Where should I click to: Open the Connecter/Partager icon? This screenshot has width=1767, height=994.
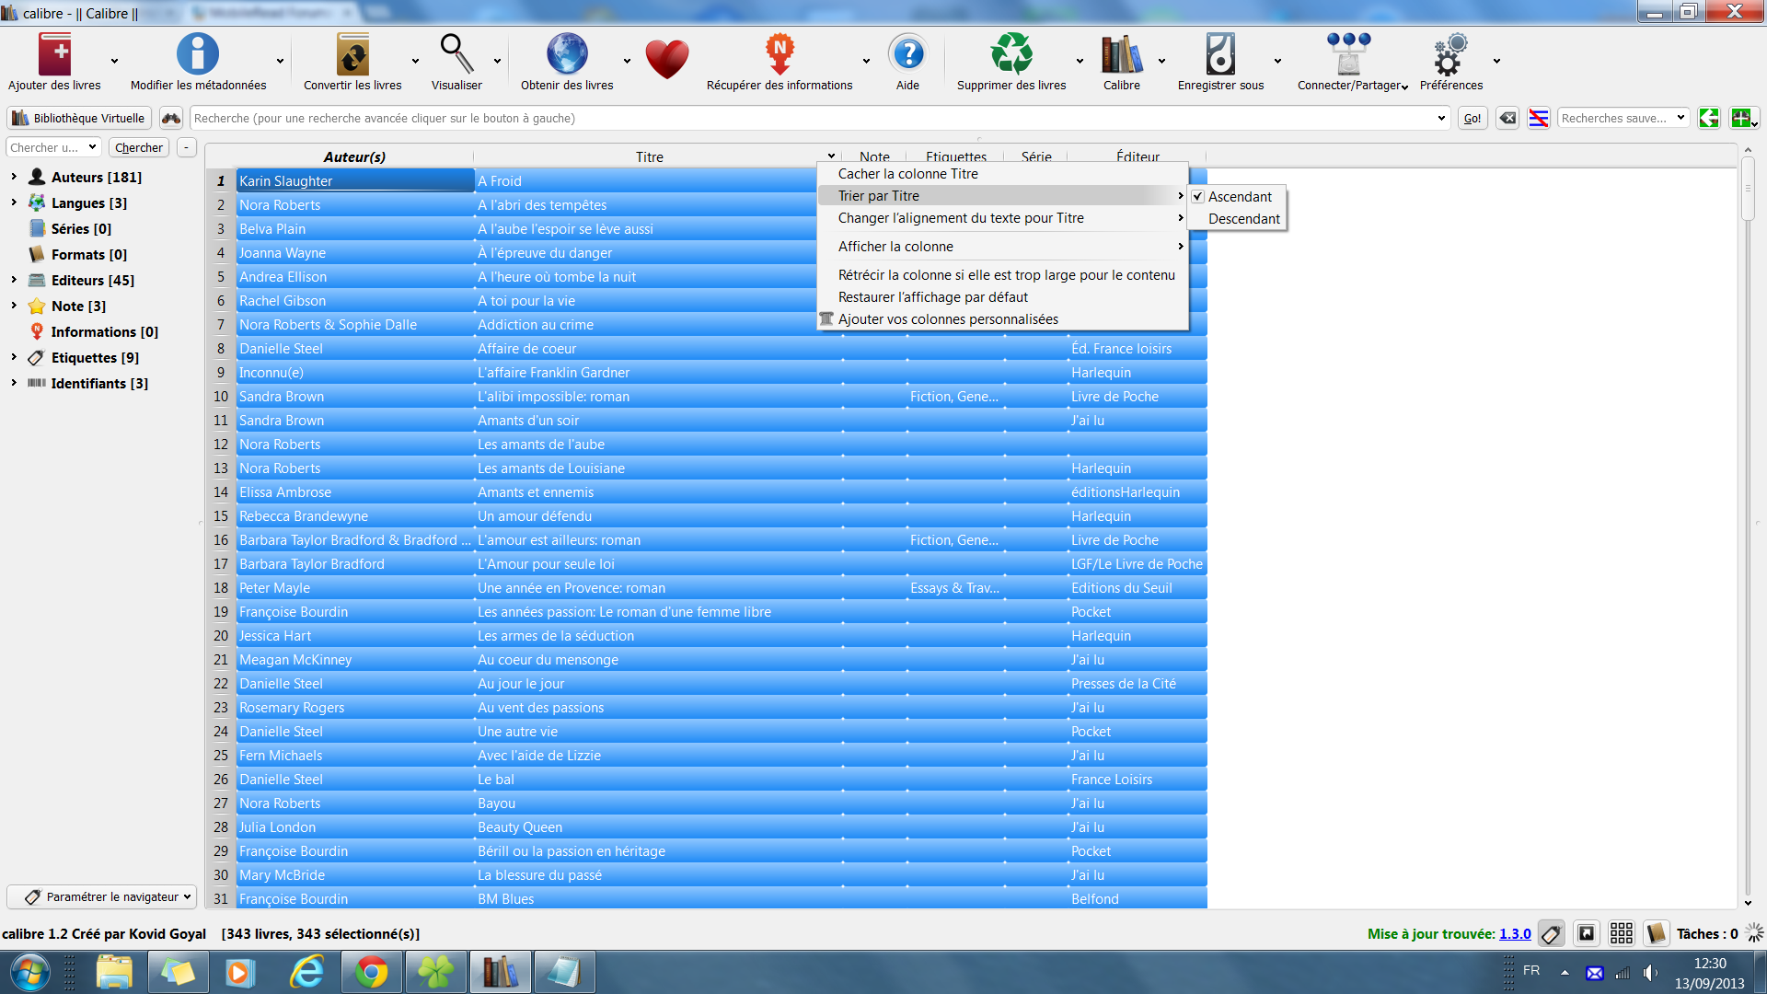(x=1349, y=54)
